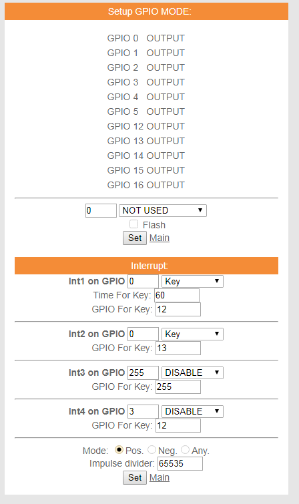Open Int4 DISABLE dropdown
Screen dimensions: 299x504
point(192,411)
